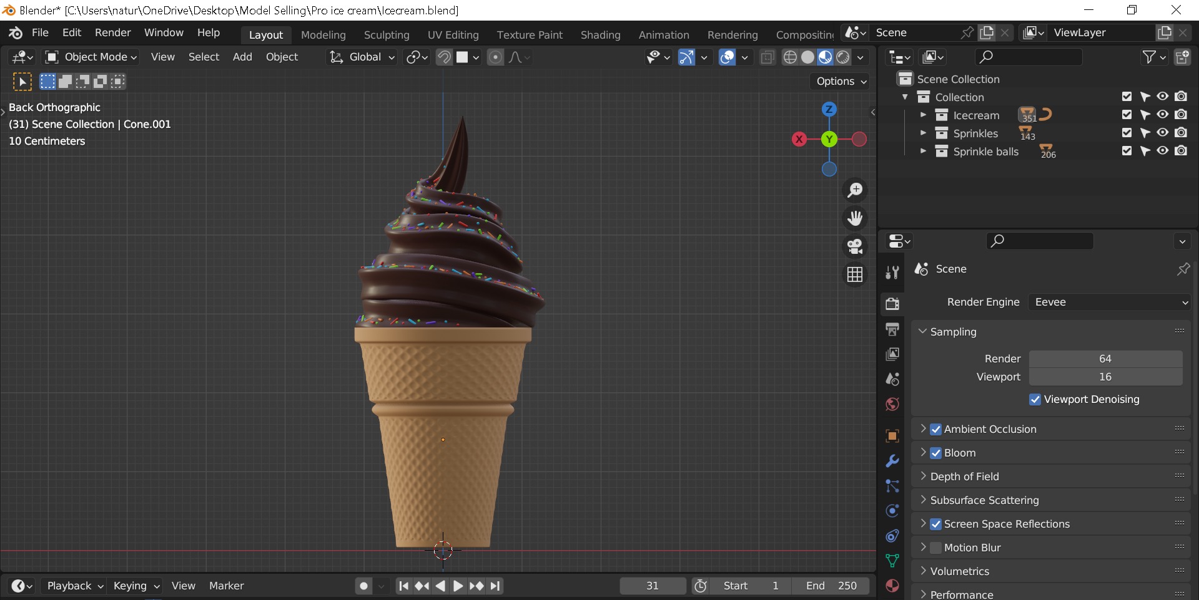Select material preview shading
The width and height of the screenshot is (1199, 600).
click(x=825, y=57)
